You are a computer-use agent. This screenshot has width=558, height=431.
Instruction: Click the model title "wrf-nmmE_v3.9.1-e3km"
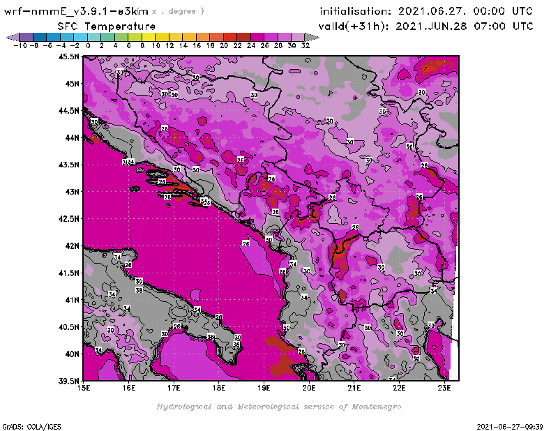click(75, 11)
